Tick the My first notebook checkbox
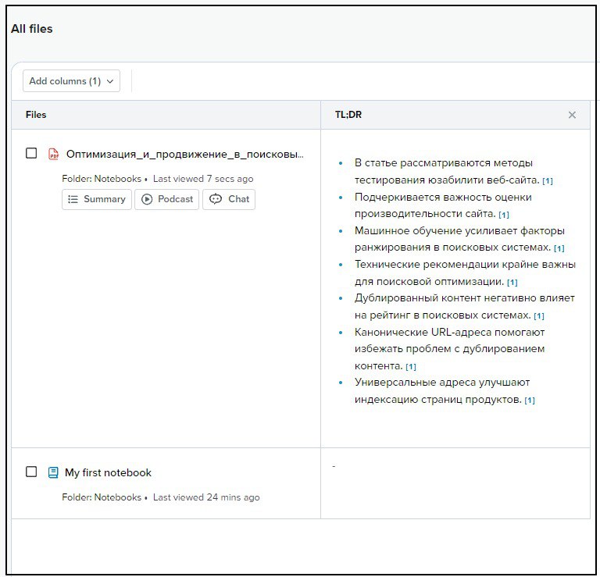This screenshot has width=600, height=577. click(31, 472)
